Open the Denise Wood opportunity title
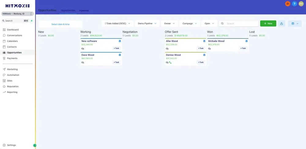 pos(173,55)
